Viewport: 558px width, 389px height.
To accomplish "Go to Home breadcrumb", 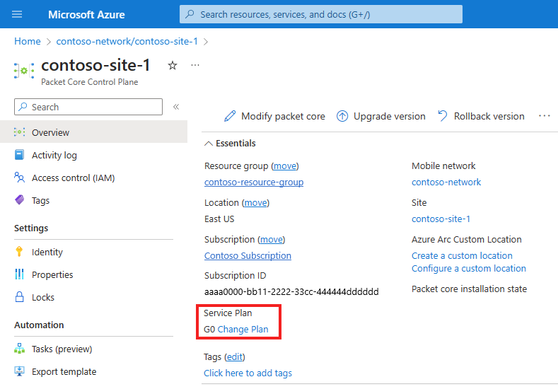I will pos(28,41).
